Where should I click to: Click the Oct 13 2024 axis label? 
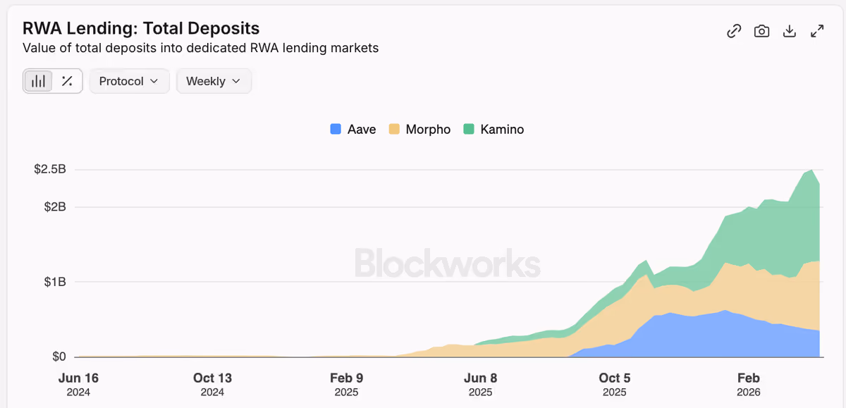[212, 385]
